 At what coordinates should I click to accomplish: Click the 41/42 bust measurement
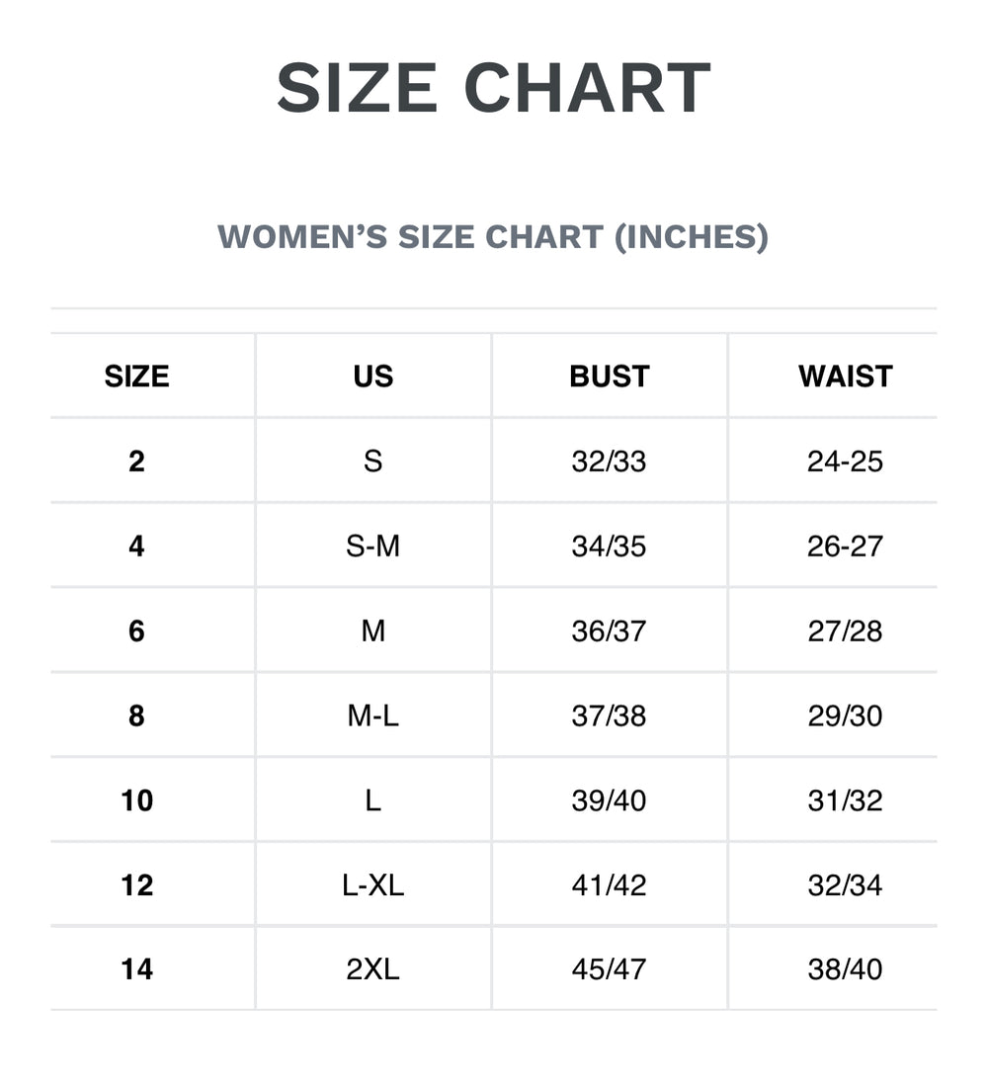609,885
